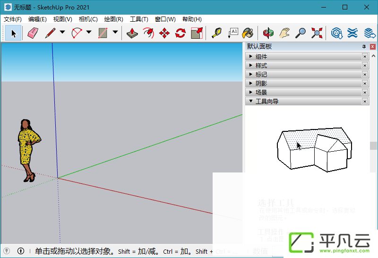The width and height of the screenshot is (378, 258).
Task: Open the Extension Warehouse icon
Action: 352,33
